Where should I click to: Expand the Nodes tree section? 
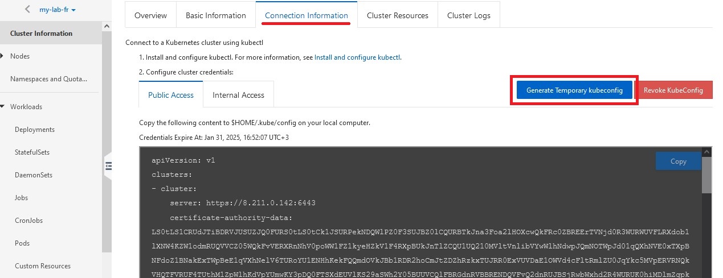tap(3, 56)
